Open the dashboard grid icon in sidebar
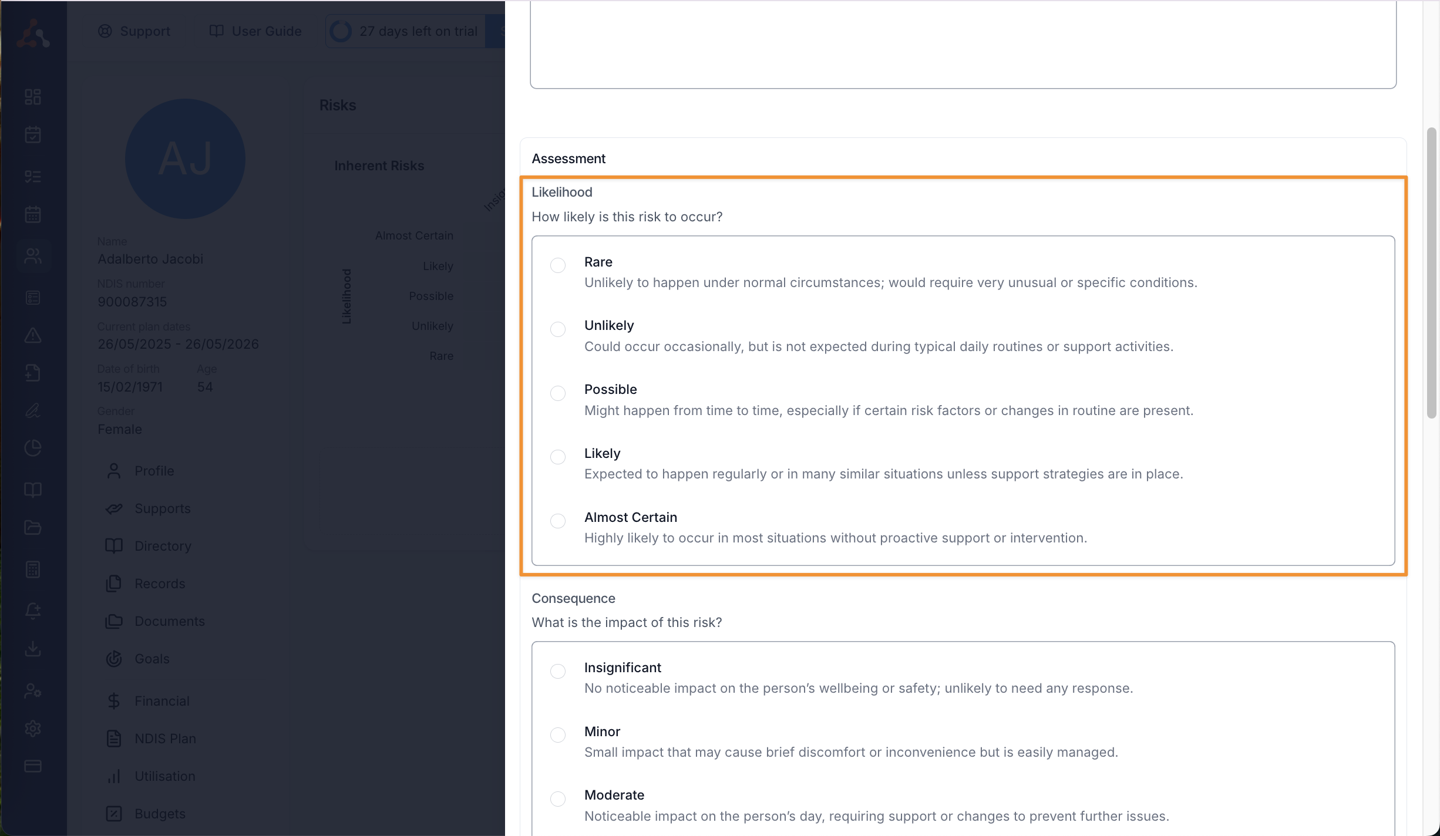The width and height of the screenshot is (1440, 836). (33, 97)
